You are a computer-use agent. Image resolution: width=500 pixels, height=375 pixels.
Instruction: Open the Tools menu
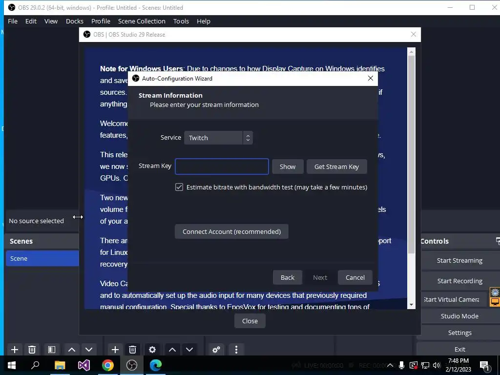click(x=181, y=21)
